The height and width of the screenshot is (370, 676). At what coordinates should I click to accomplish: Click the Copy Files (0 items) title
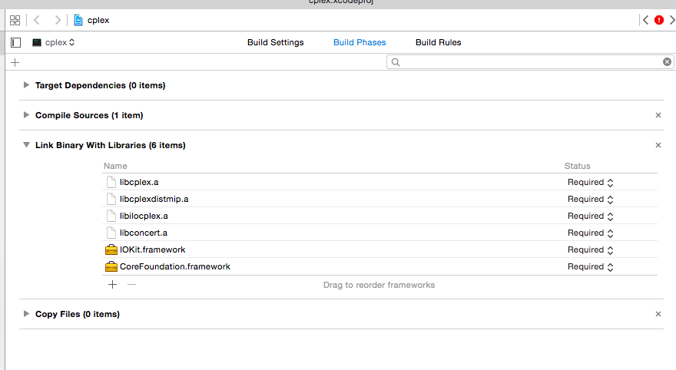coord(77,314)
